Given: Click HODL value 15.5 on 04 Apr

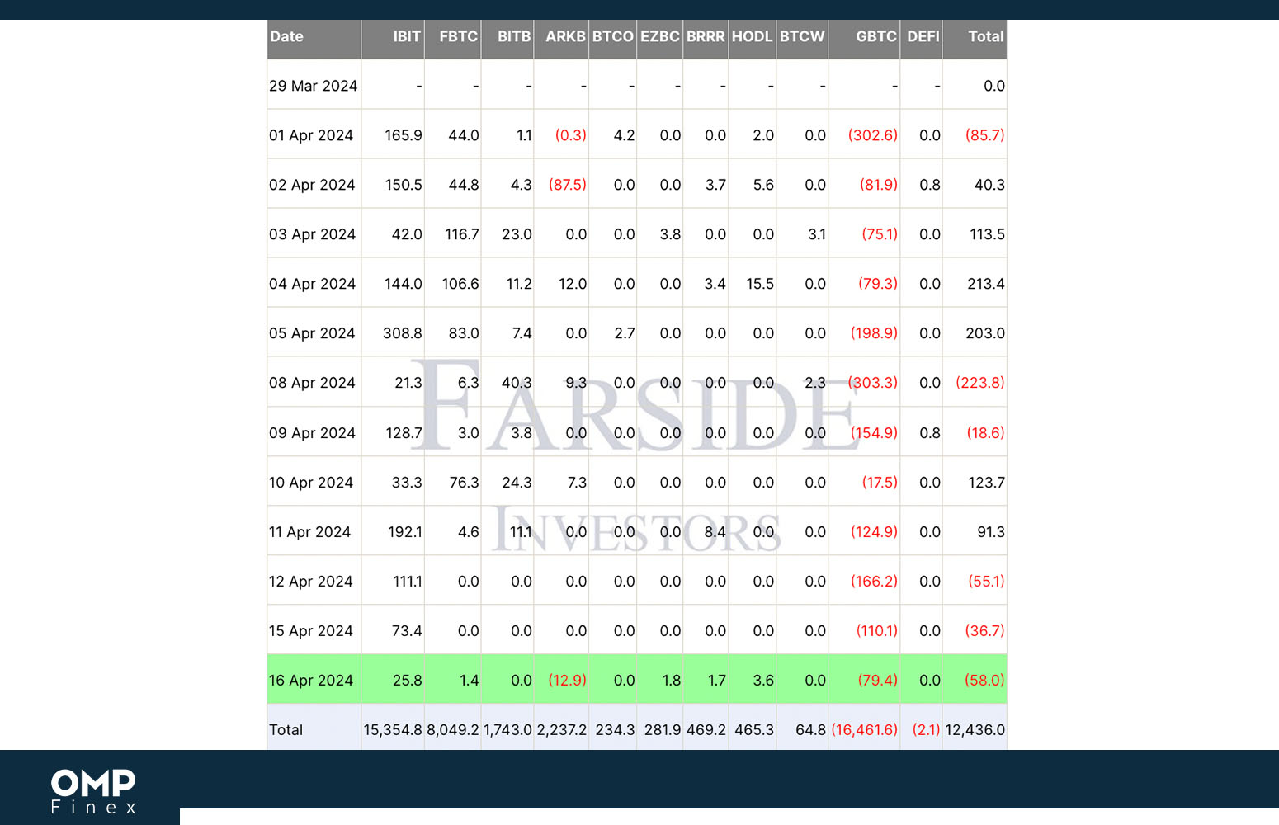Looking at the screenshot, I should [x=760, y=284].
